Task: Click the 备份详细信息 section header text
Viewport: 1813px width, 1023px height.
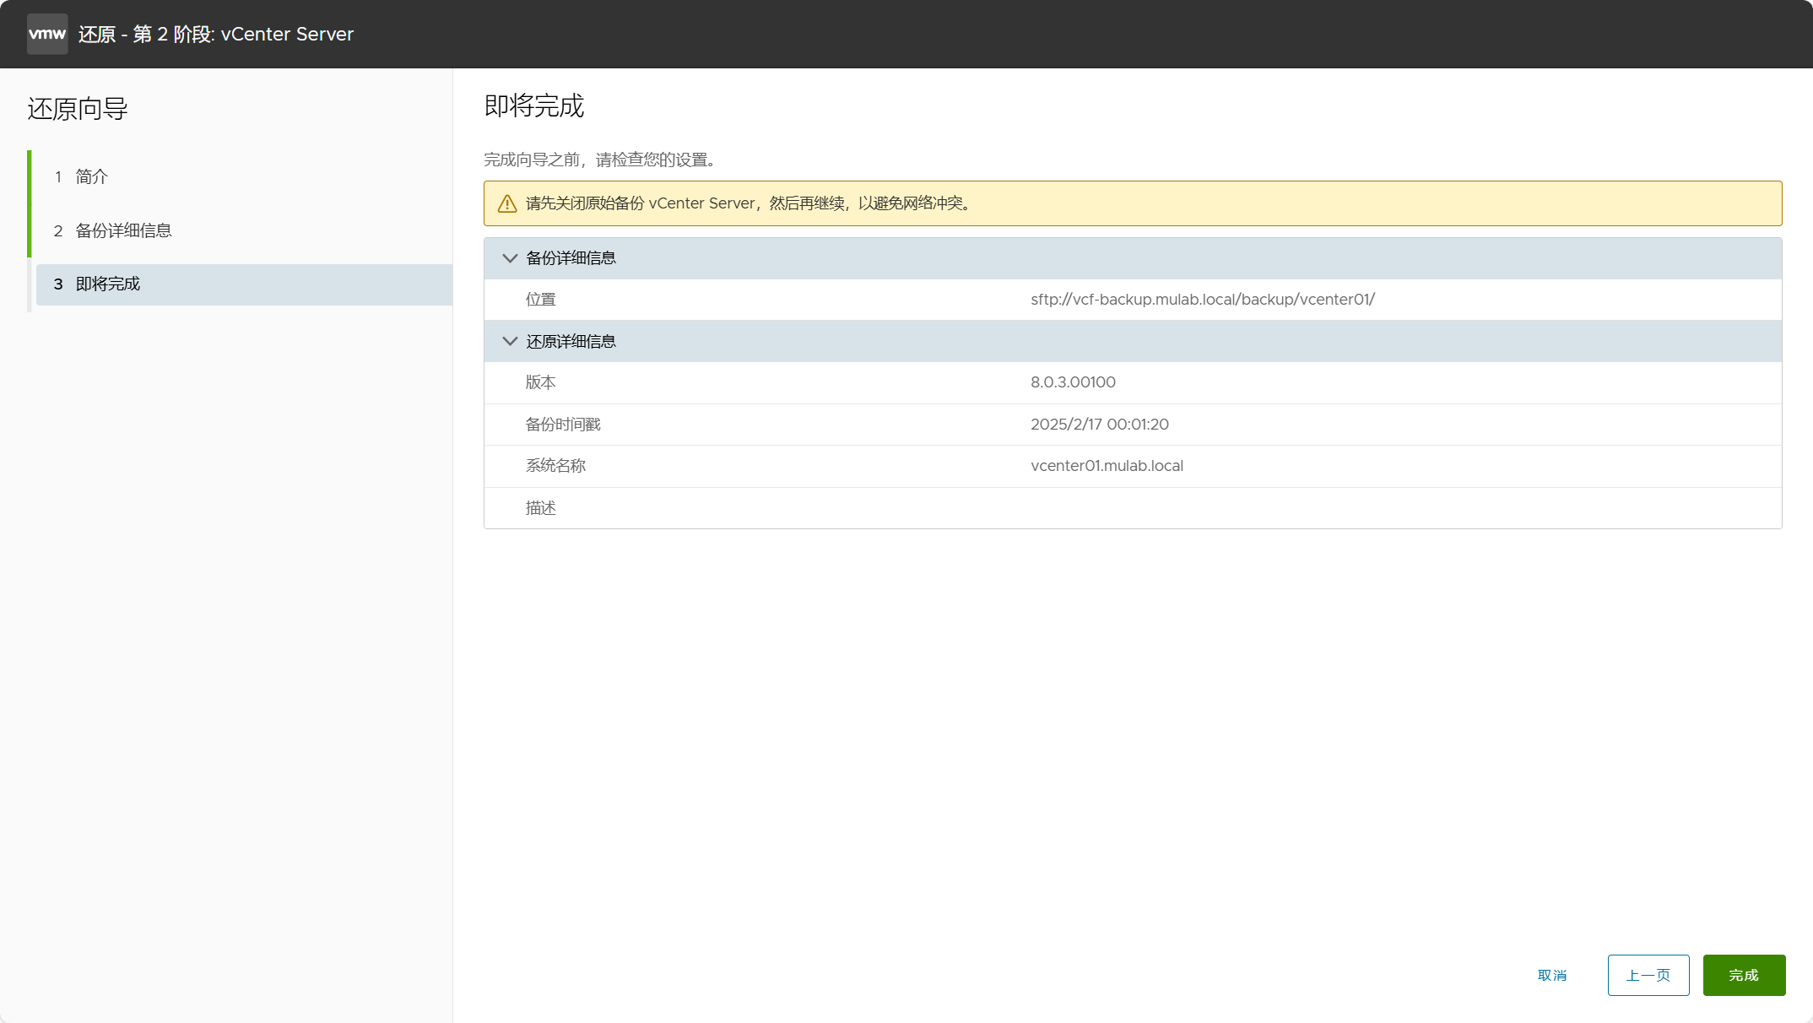Action: tap(571, 258)
